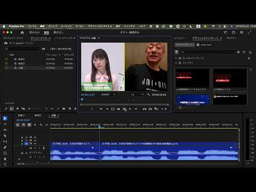This screenshot has height=192, width=256.
Task: Expand the local templates folder
Action: point(176,58)
